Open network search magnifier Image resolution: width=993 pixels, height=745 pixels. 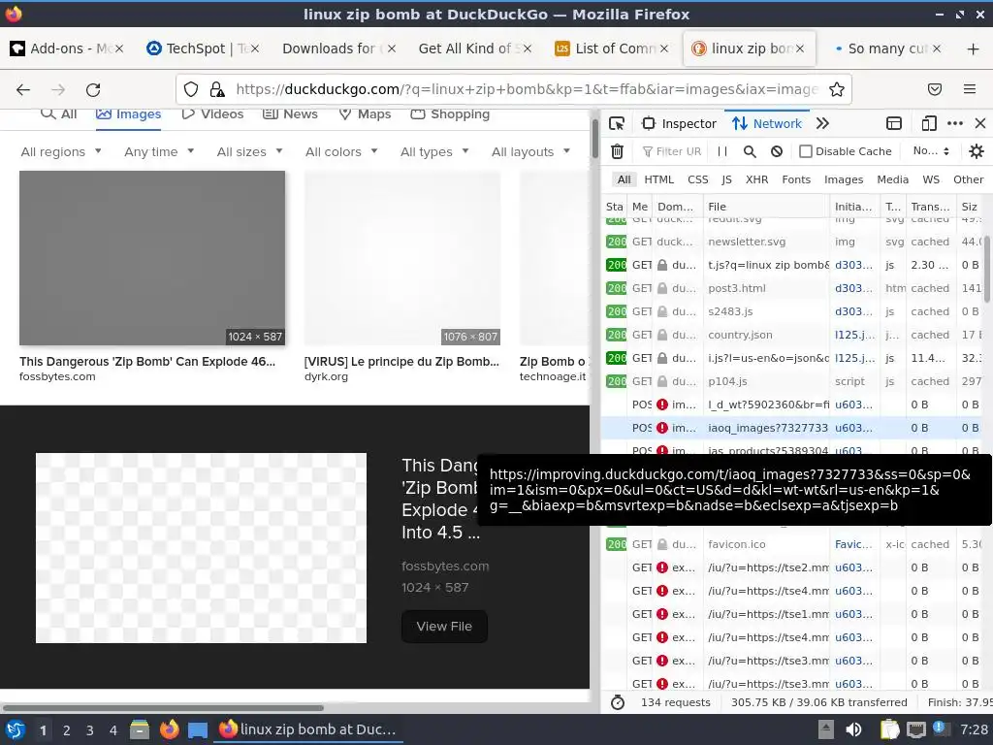tap(750, 151)
